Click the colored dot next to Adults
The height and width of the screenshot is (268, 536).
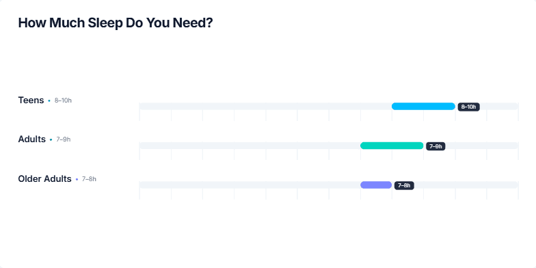(x=51, y=139)
